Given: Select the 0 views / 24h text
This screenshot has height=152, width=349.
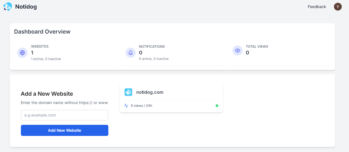Looking at the screenshot, I should pyautogui.click(x=141, y=106).
